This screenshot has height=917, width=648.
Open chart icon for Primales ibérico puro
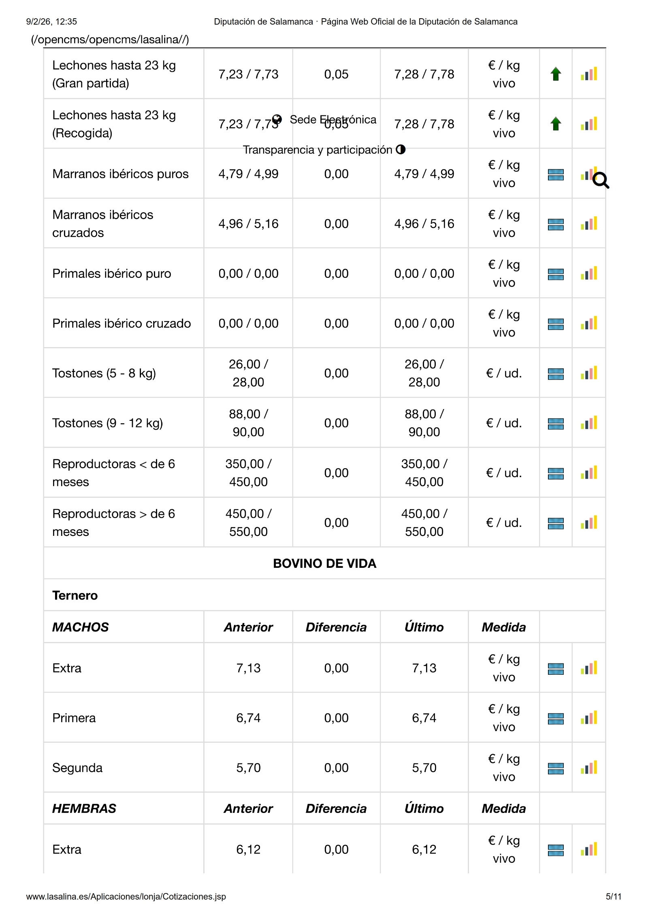click(588, 273)
